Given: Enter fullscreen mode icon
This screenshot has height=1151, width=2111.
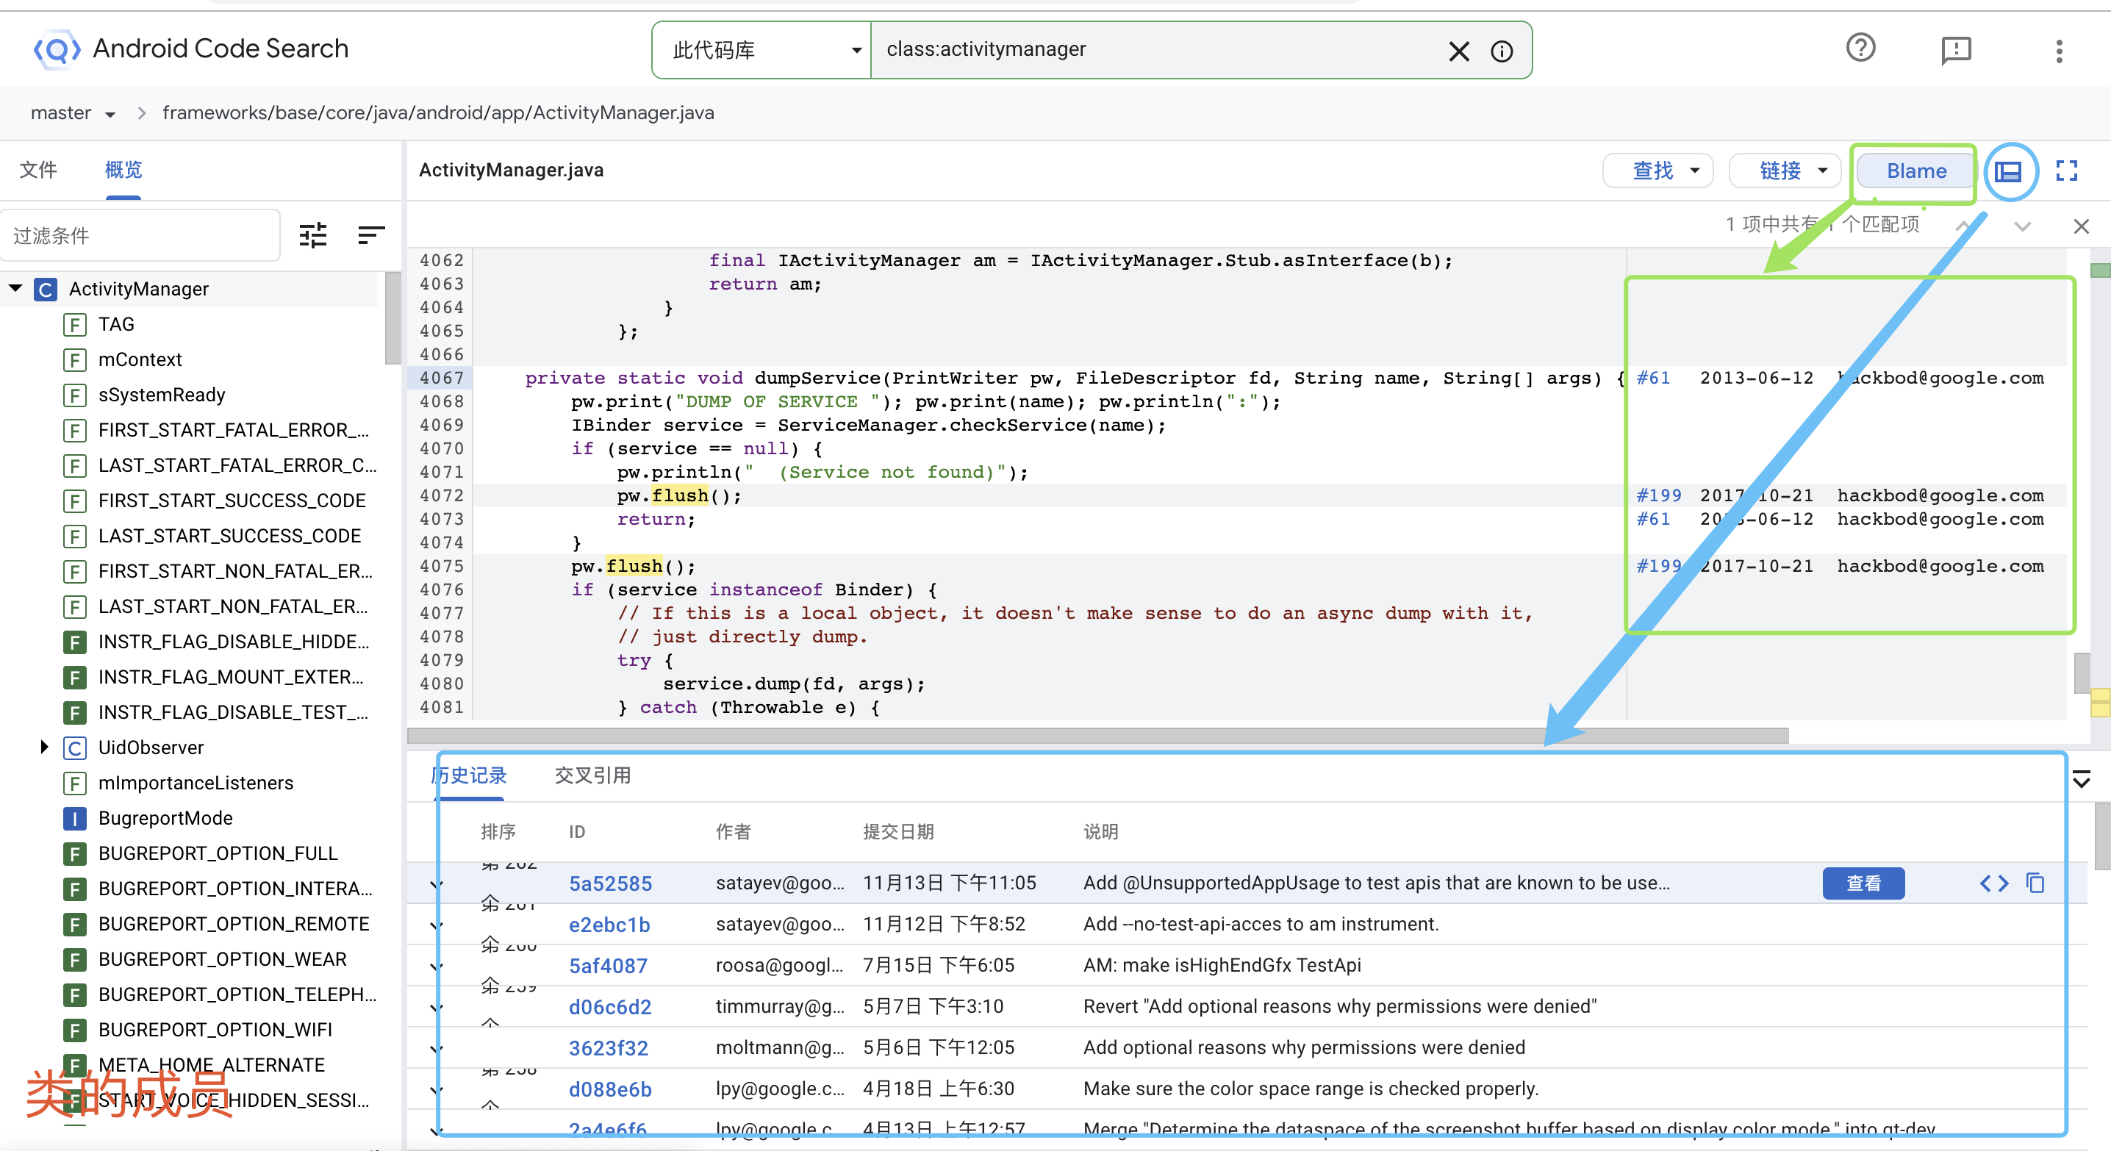Looking at the screenshot, I should click(x=2067, y=171).
